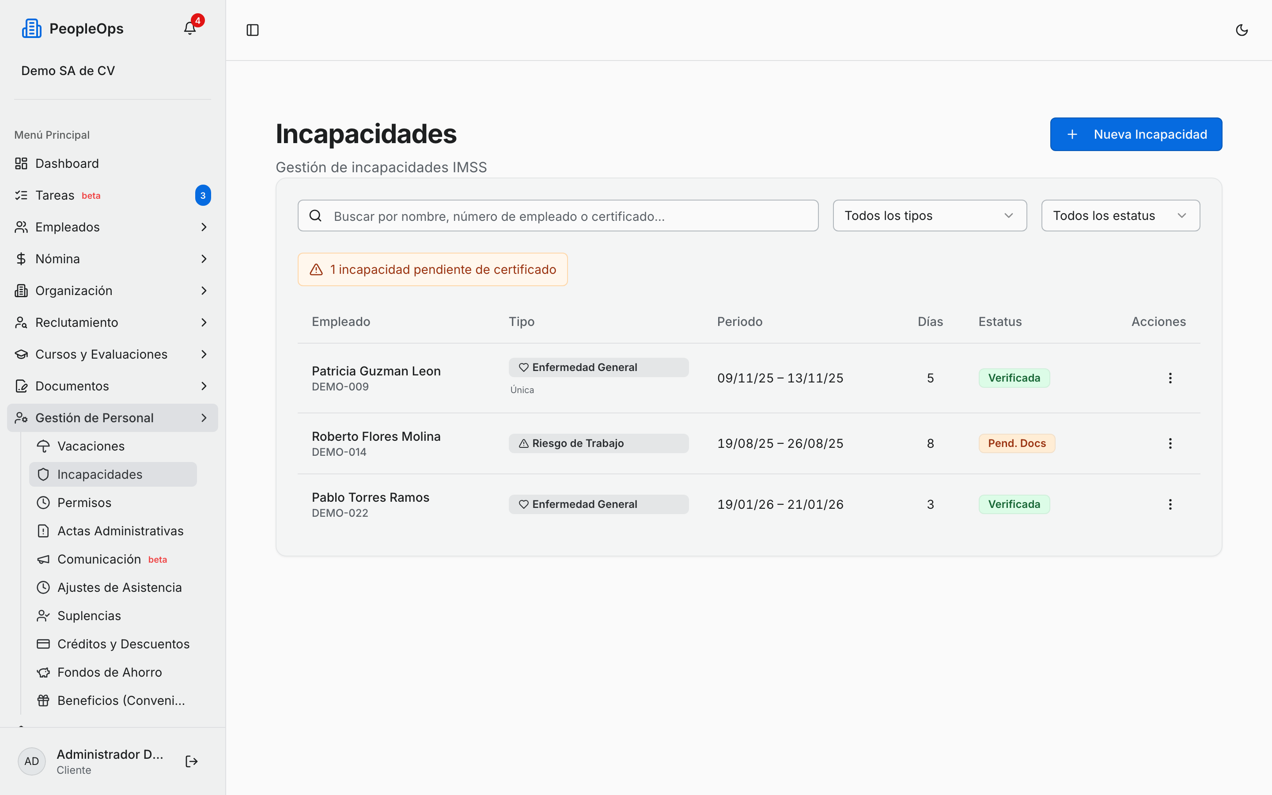The width and height of the screenshot is (1272, 795).
Task: Click Pend. Docs status badge
Action: (1017, 443)
